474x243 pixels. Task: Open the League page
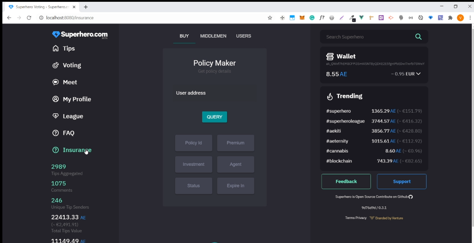[68, 116]
